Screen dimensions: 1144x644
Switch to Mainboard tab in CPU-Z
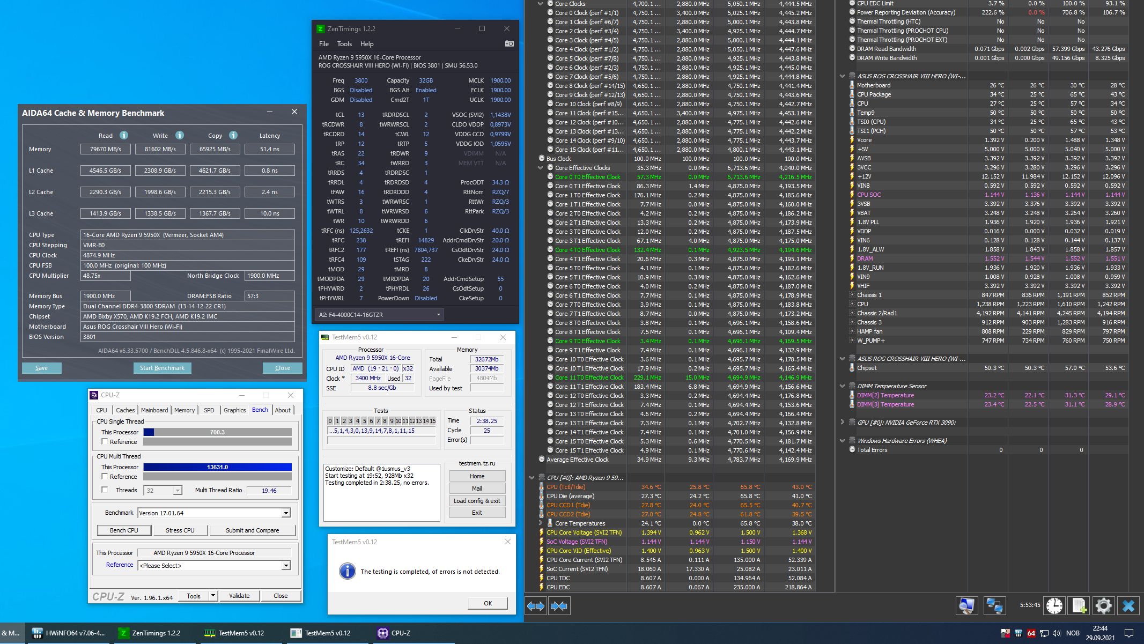[154, 410]
